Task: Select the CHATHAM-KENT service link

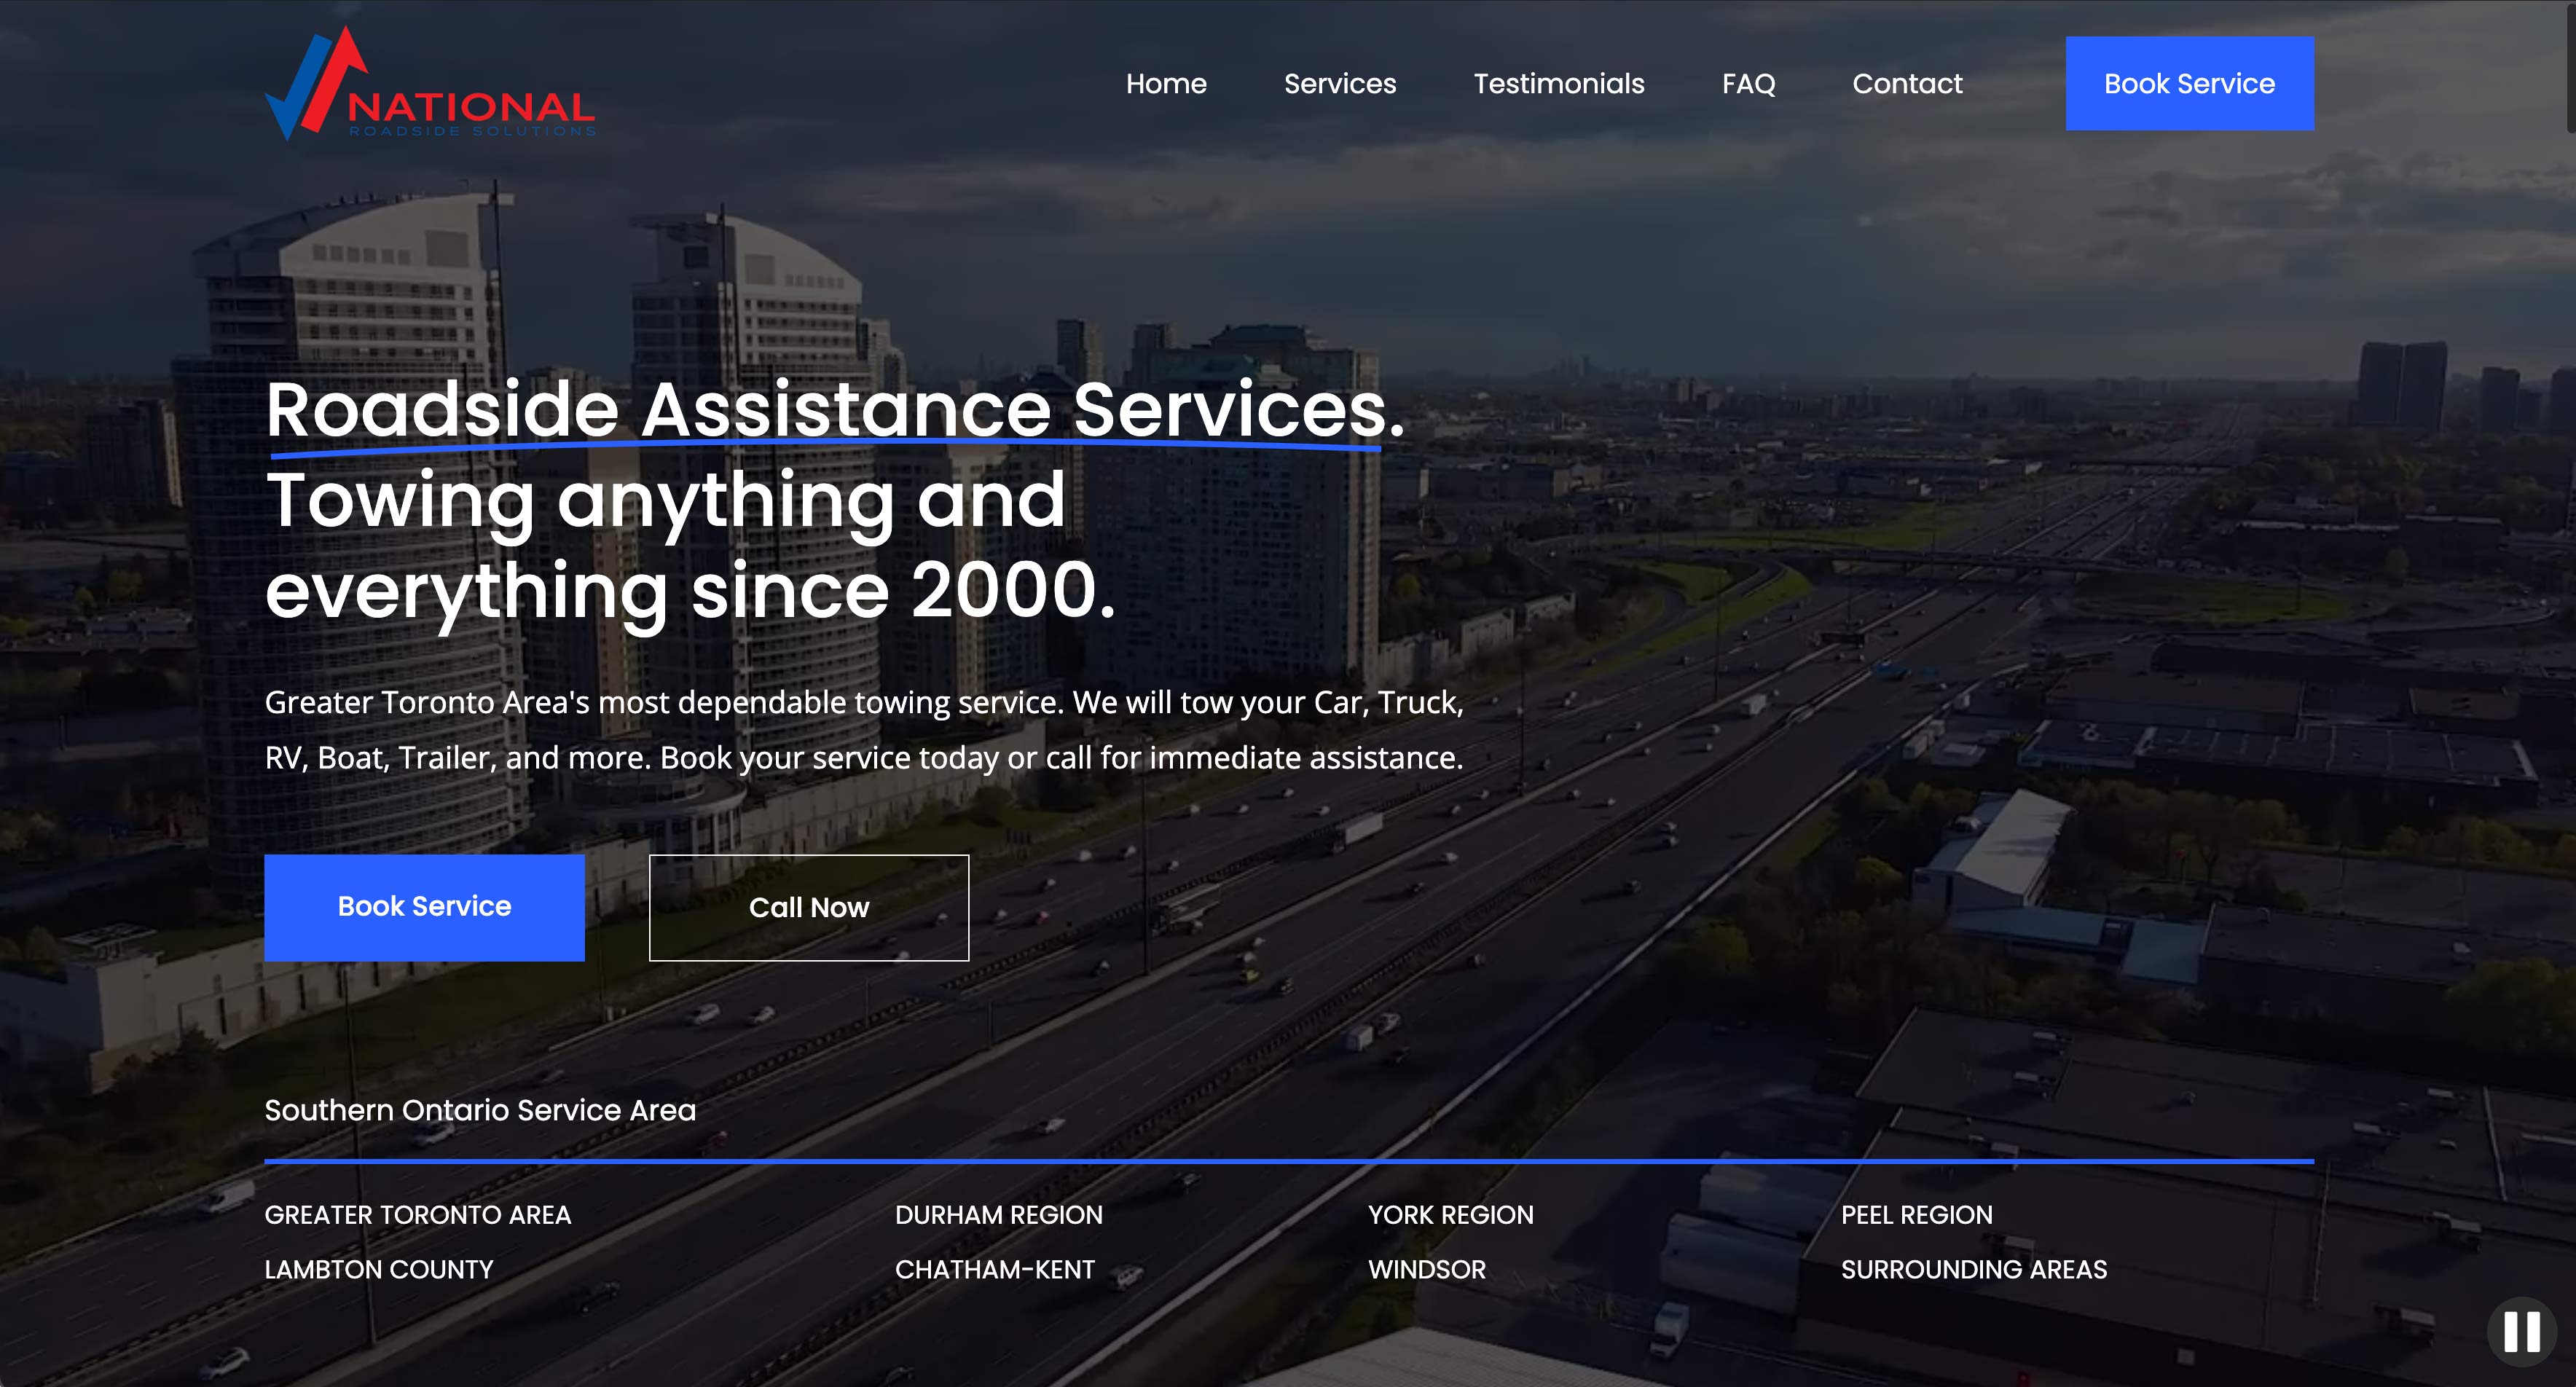Action: click(994, 1269)
